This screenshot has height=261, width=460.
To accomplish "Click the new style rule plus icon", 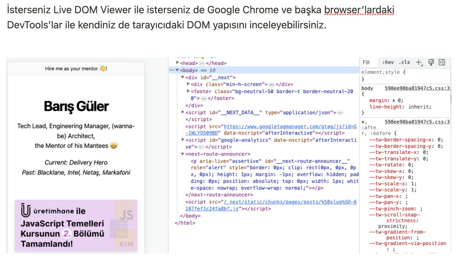I will (419, 62).
